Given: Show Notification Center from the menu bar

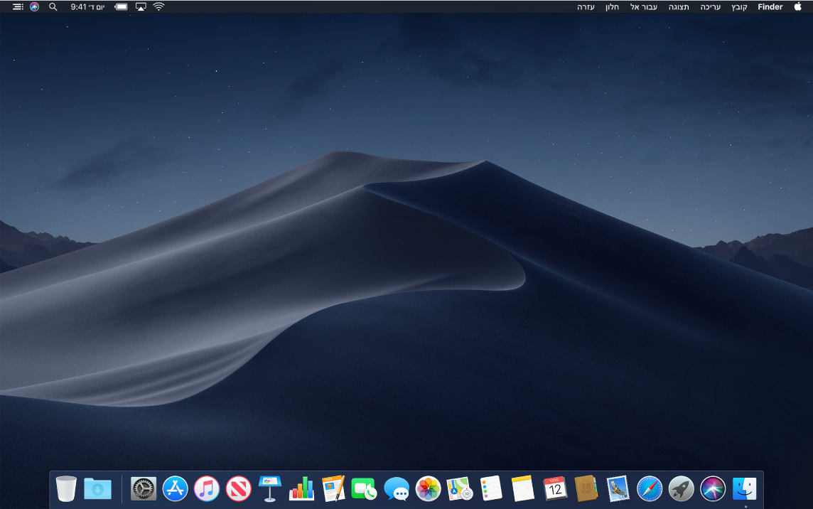Looking at the screenshot, I should click(18, 6).
